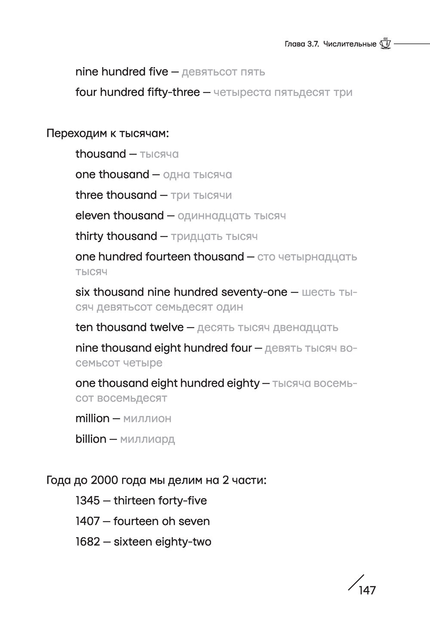Click page number 147
This screenshot has height=639, width=430.
(367, 590)
